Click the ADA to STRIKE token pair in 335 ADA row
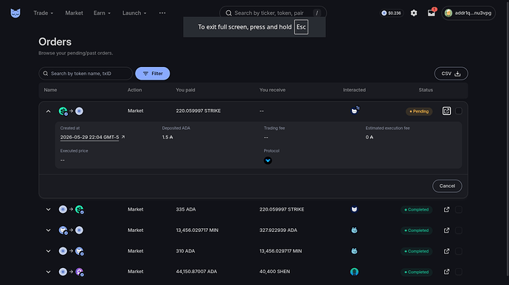 click(71, 209)
